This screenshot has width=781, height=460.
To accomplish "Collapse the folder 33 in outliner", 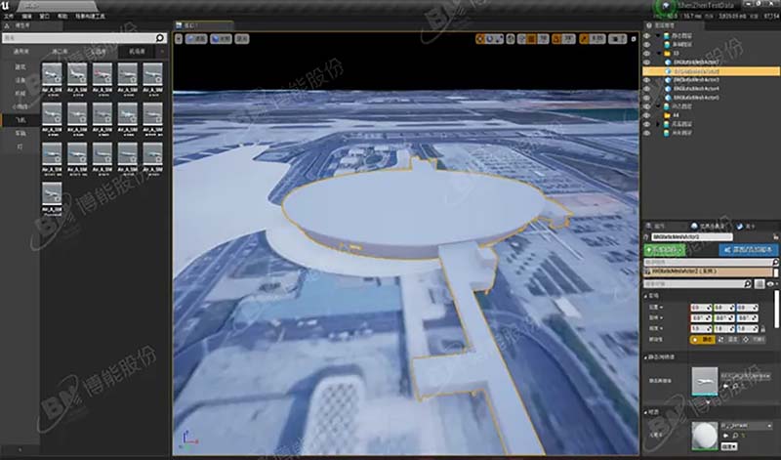I will pyautogui.click(x=657, y=54).
